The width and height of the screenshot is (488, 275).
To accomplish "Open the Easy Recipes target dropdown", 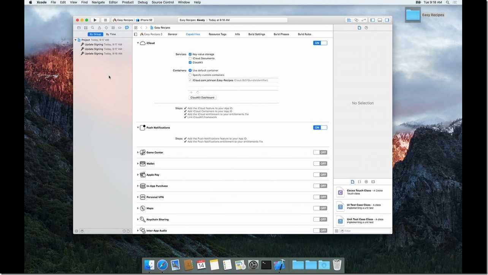I will point(151,34).
